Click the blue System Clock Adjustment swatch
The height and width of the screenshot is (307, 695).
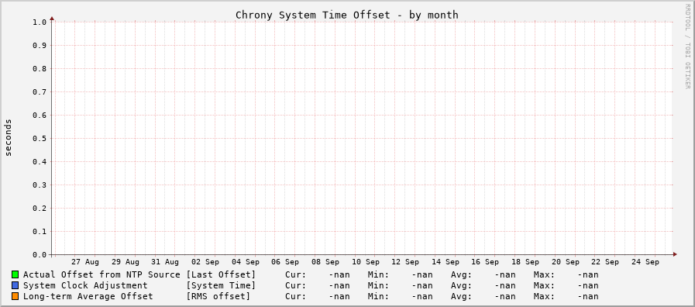pyautogui.click(x=15, y=285)
